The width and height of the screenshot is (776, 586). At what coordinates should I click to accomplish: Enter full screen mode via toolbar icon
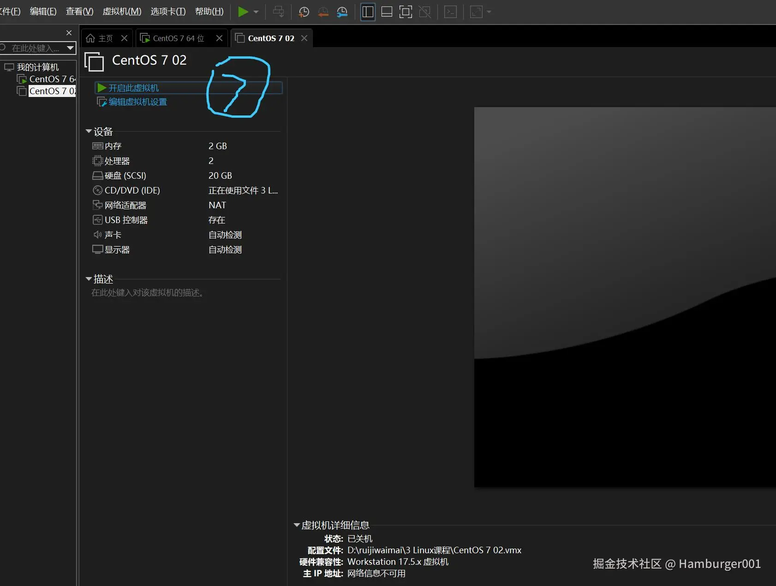[x=405, y=12]
